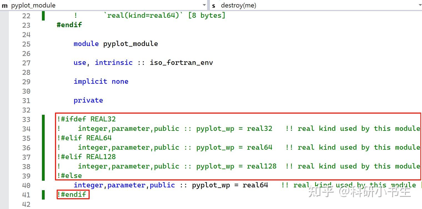422x209 pixels.
Task: Click the green change bar at line 33
Action: click(44, 119)
